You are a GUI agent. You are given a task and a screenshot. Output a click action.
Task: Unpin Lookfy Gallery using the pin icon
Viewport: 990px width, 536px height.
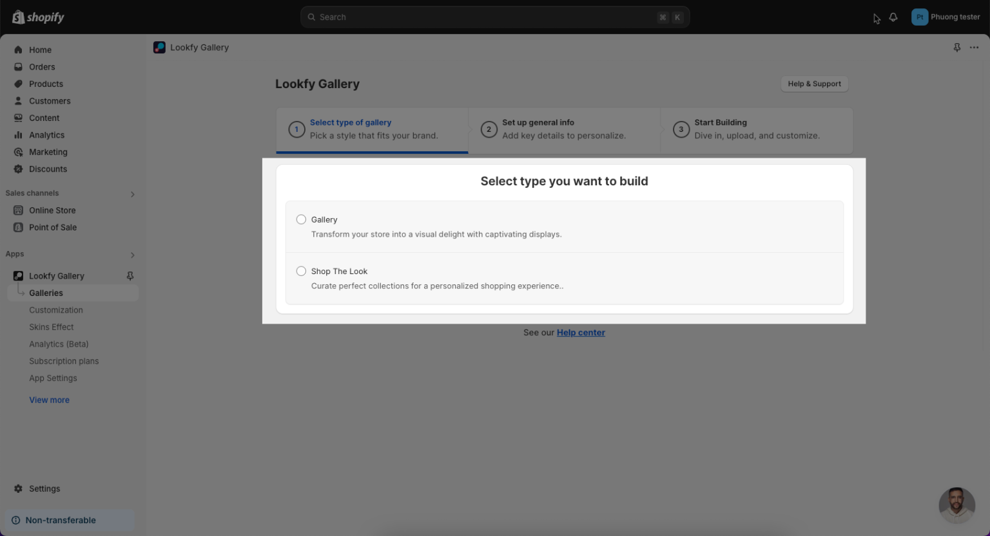pyautogui.click(x=129, y=275)
